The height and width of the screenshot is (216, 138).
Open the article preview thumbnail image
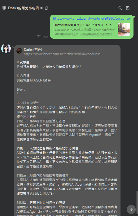124,29
